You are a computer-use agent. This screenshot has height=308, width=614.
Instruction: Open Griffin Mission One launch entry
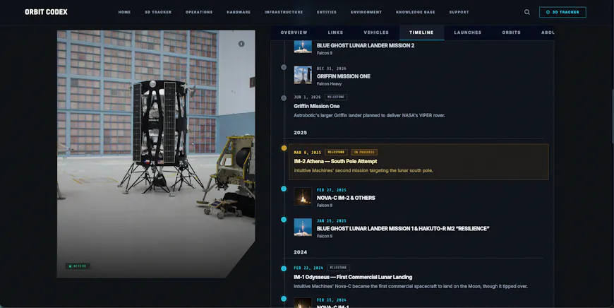pos(344,76)
